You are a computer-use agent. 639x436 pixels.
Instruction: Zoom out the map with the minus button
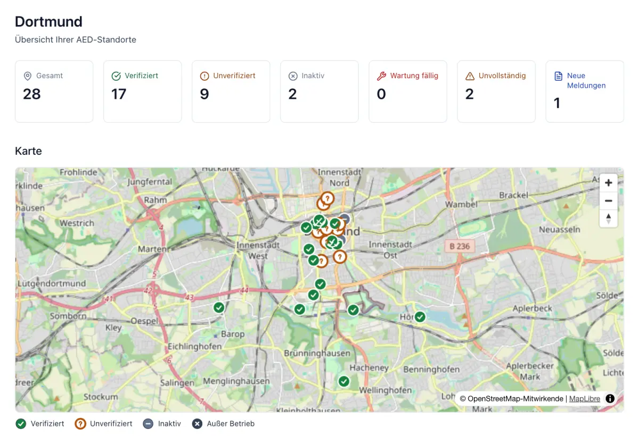[608, 200]
